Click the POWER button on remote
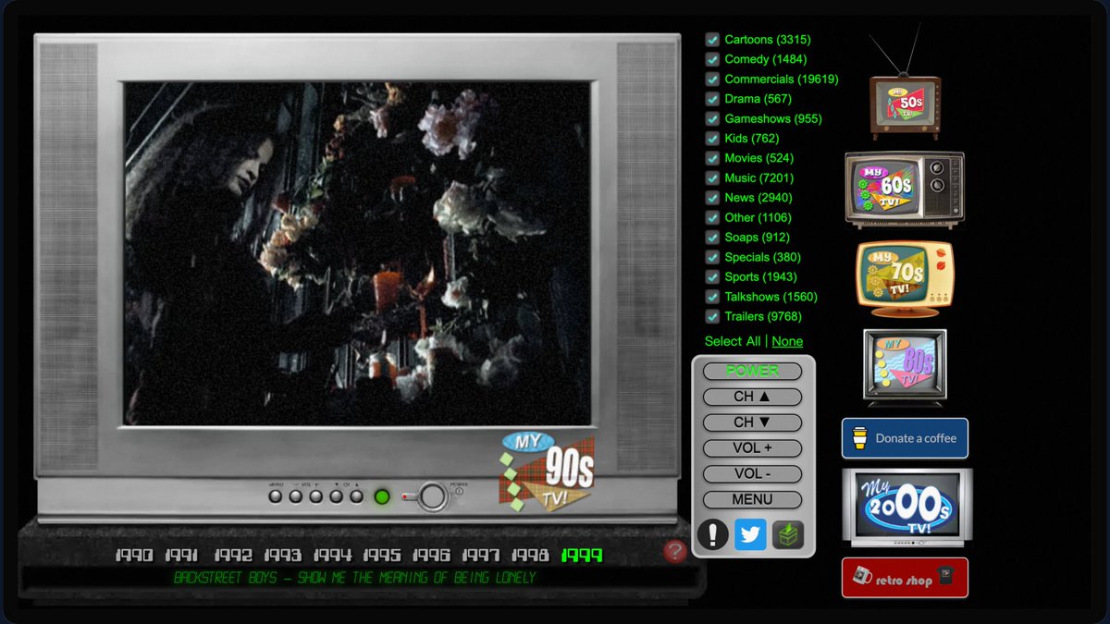This screenshot has width=1110, height=624. point(752,371)
